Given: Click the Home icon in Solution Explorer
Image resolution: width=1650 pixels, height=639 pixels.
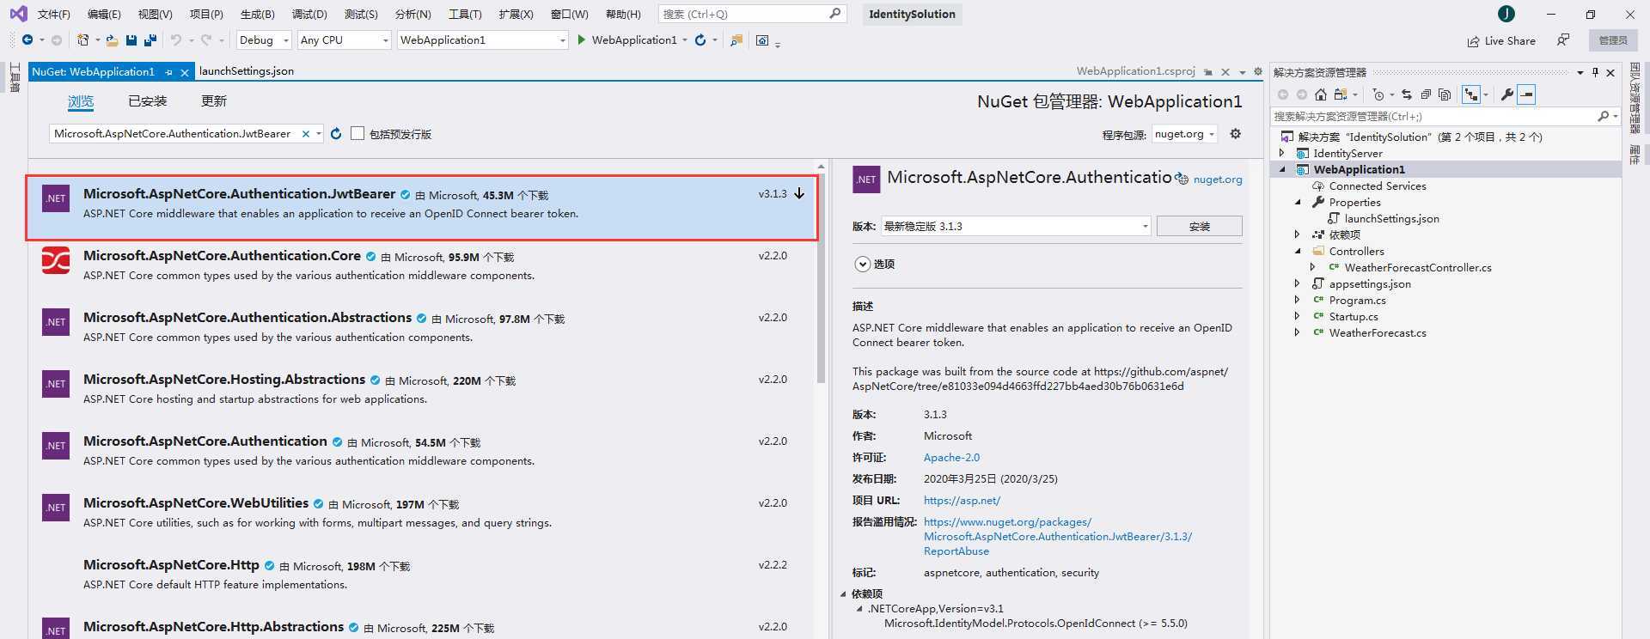Looking at the screenshot, I should coord(1321,94).
